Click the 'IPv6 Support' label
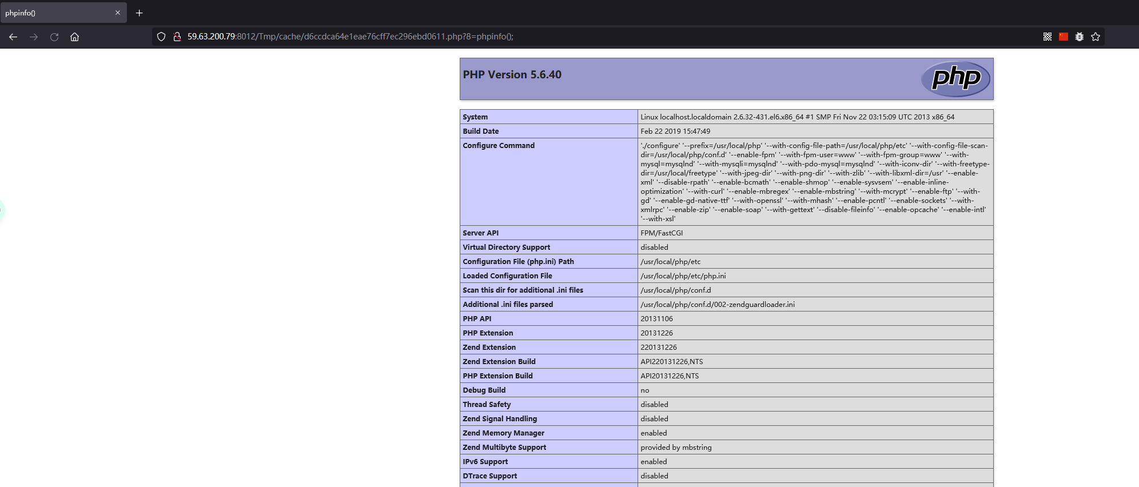 (x=485, y=462)
